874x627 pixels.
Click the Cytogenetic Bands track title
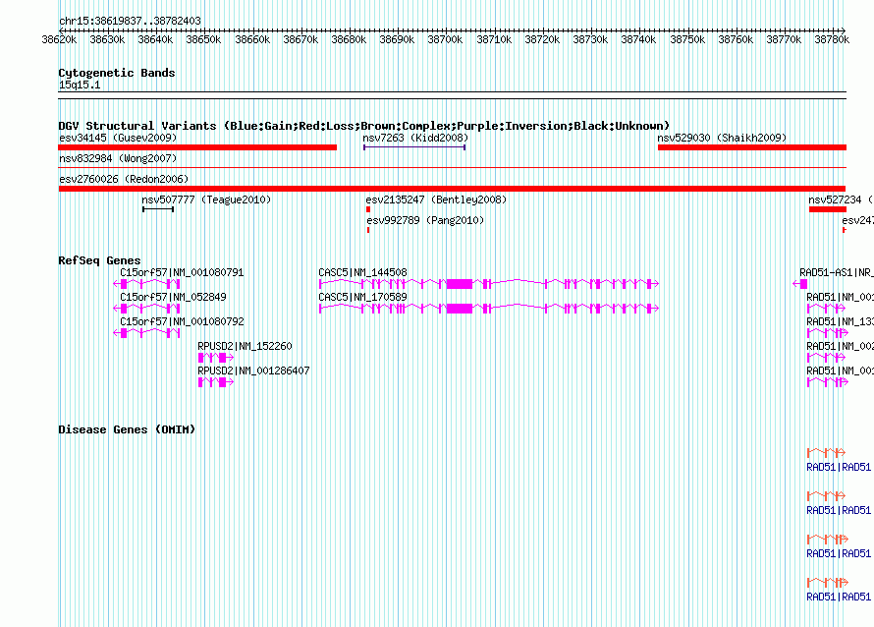(117, 73)
